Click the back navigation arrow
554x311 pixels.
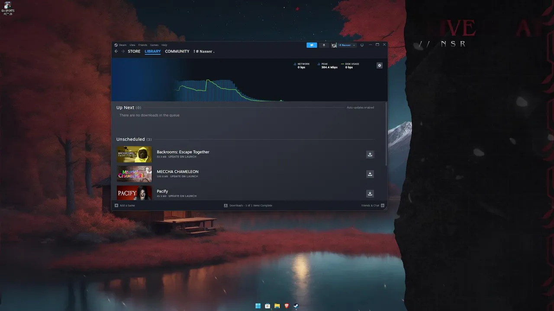click(116, 51)
